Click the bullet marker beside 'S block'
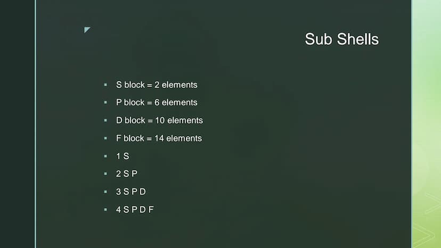Image resolution: width=441 pixels, height=248 pixels. click(105, 85)
